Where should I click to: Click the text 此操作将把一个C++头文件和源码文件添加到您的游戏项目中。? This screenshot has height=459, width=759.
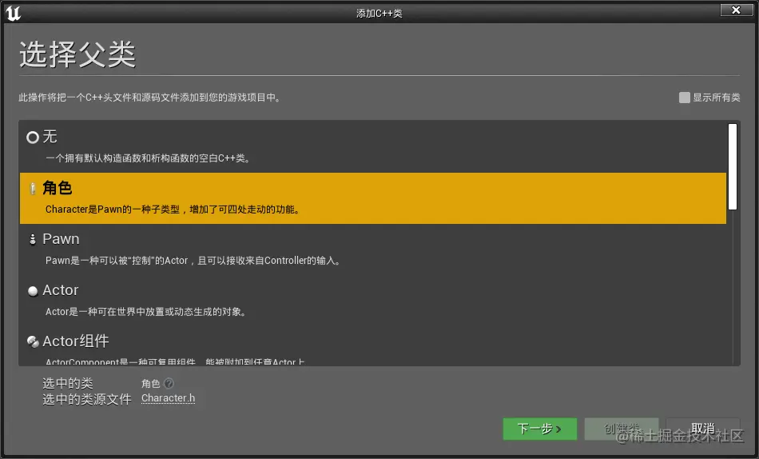(149, 98)
